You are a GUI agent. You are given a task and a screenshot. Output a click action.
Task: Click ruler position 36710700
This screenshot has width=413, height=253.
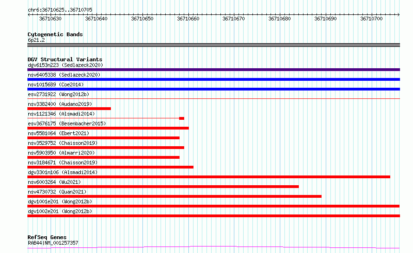(x=371, y=19)
